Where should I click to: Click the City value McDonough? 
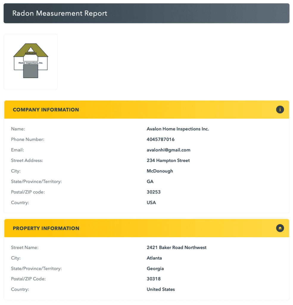(x=160, y=171)
